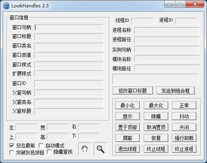
Task: Click the 窗口类名 text field
Action: [69, 46]
